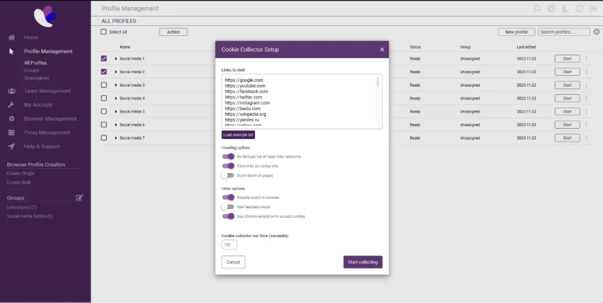Uncheck the Social media 1 checkbox
The height and width of the screenshot is (303, 603).
point(104,59)
